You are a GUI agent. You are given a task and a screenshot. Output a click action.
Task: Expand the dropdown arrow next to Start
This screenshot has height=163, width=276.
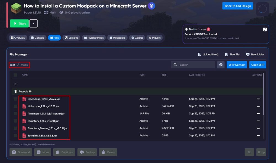33,23
